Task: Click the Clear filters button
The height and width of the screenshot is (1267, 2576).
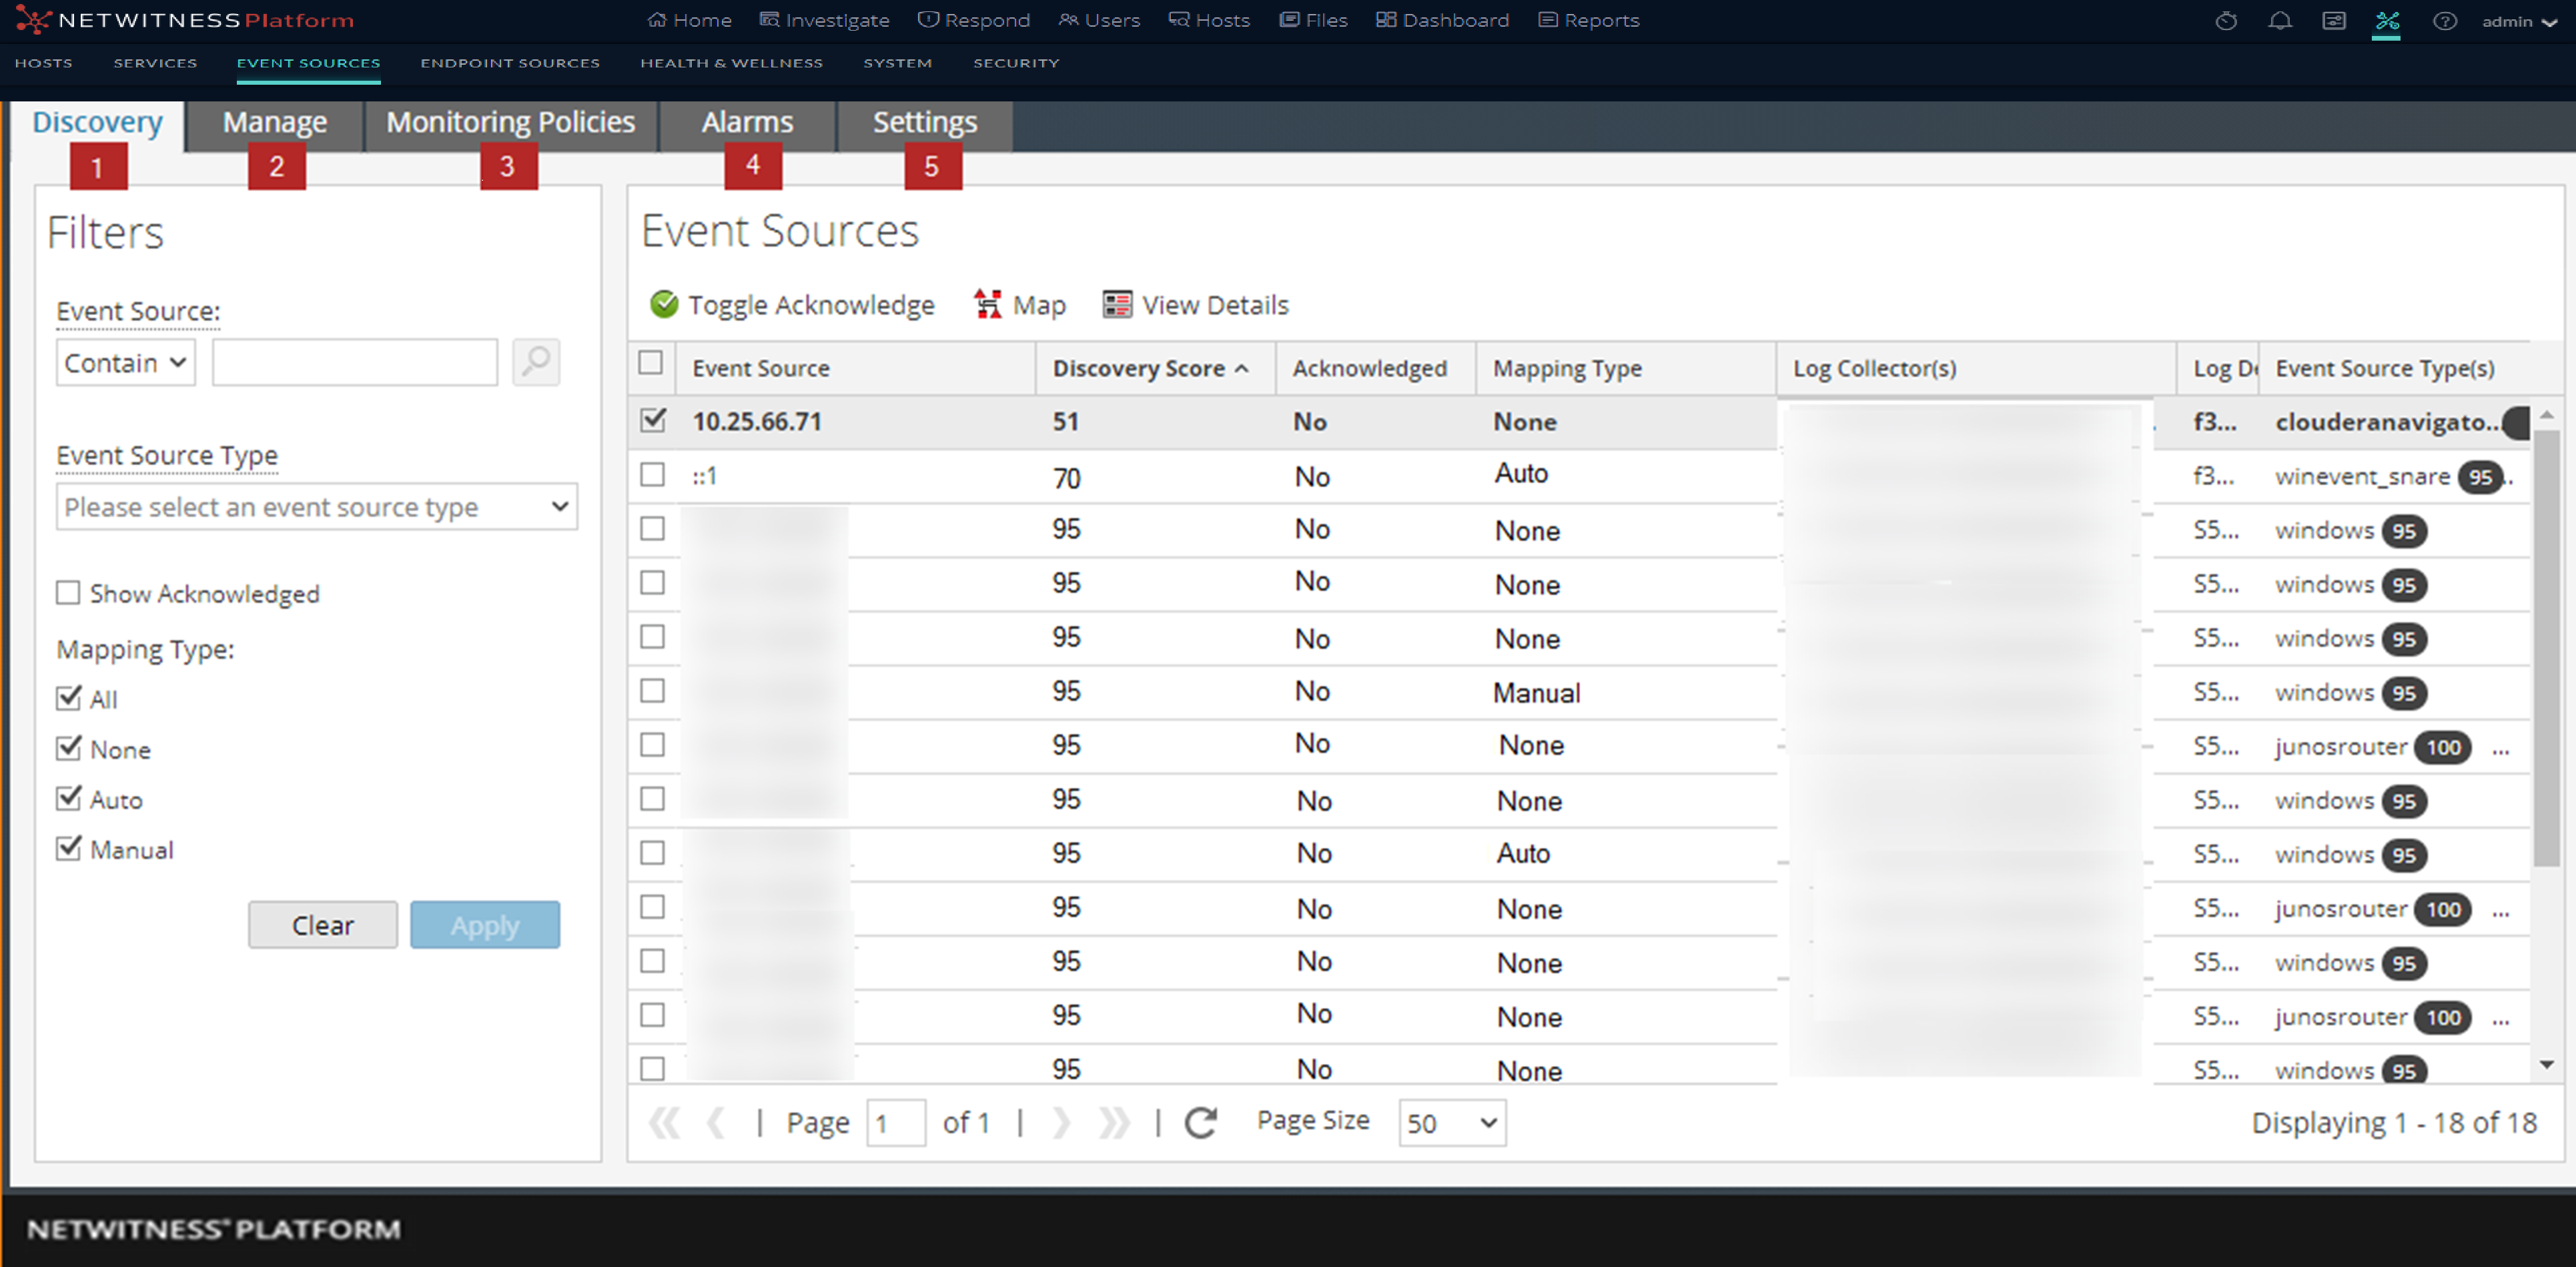Action: tap(322, 925)
